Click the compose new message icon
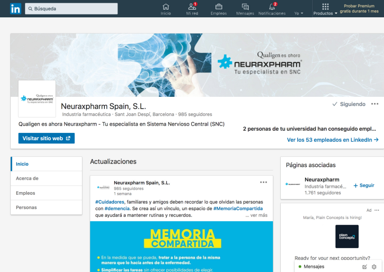The image size is (384, 272). pos(364,267)
